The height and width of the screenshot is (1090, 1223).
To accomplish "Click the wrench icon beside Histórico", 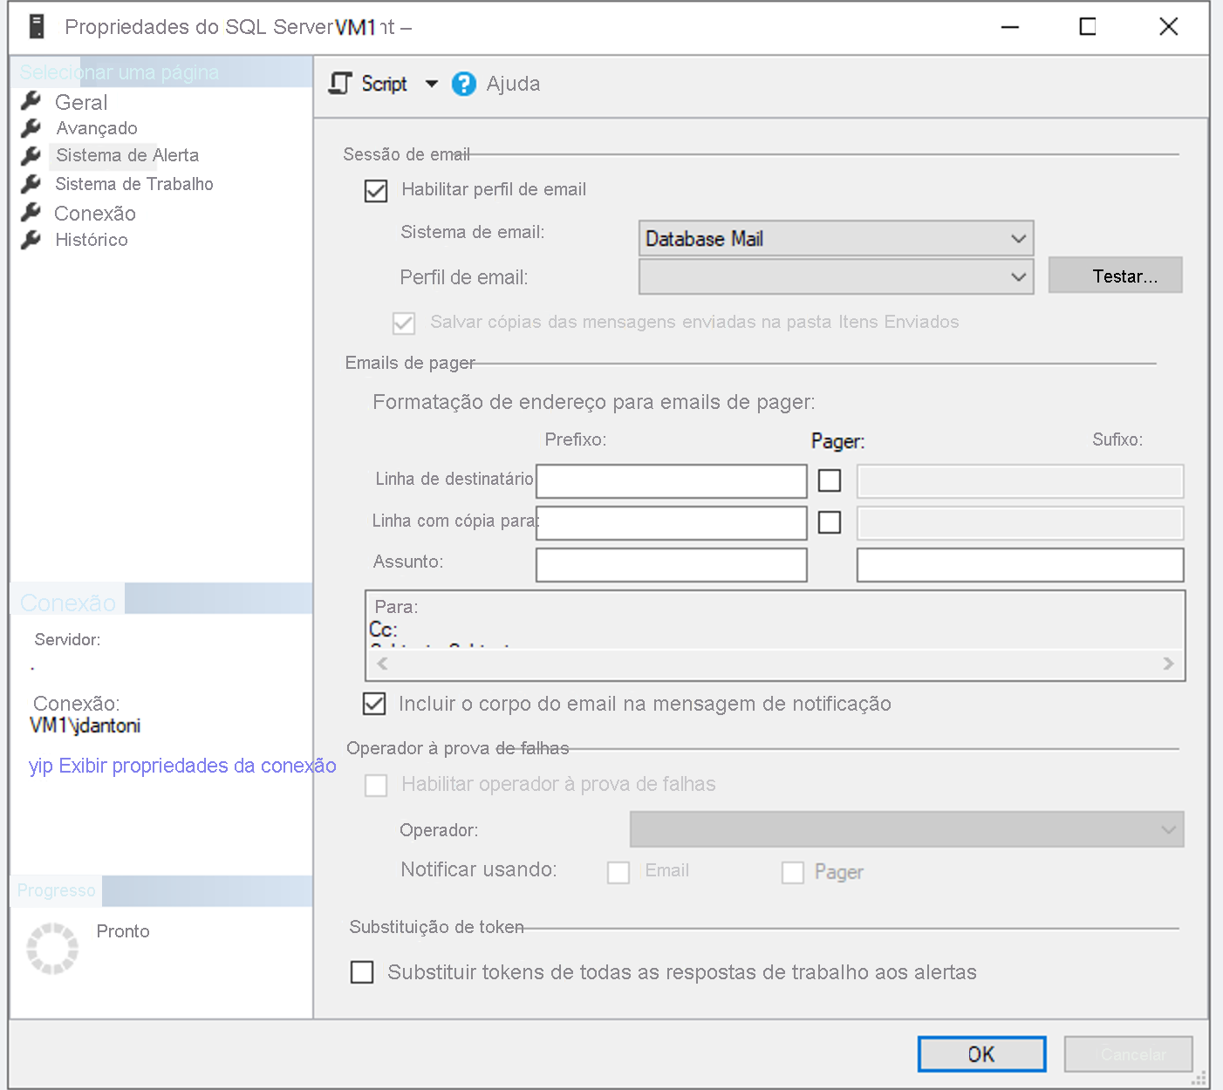I will [31, 238].
